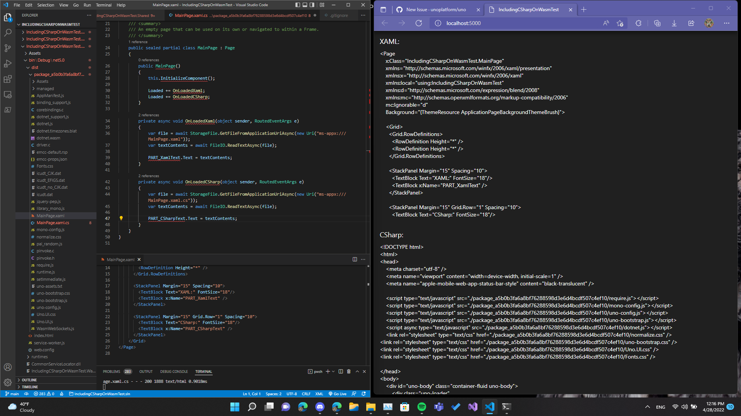Open the Accounts menu in VS Code
This screenshot has height=416, width=741.
point(7,367)
